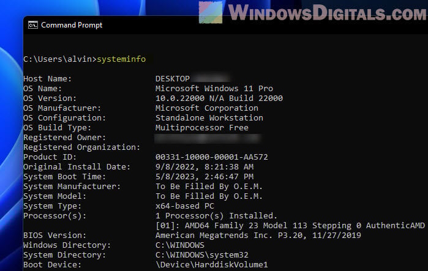The image size is (428, 271).
Task: Select the [01]: AMD64 Family 23 processor line
Action: [290, 226]
